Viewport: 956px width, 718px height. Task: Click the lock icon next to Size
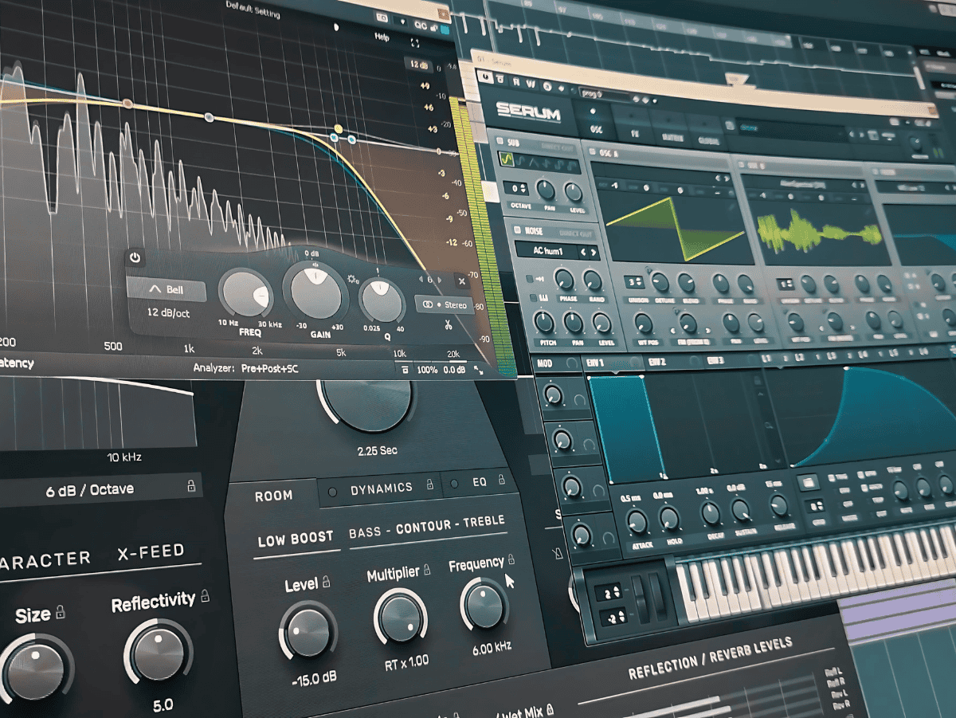click(60, 612)
